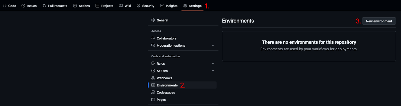Select Environments in the settings sidebar

click(167, 85)
